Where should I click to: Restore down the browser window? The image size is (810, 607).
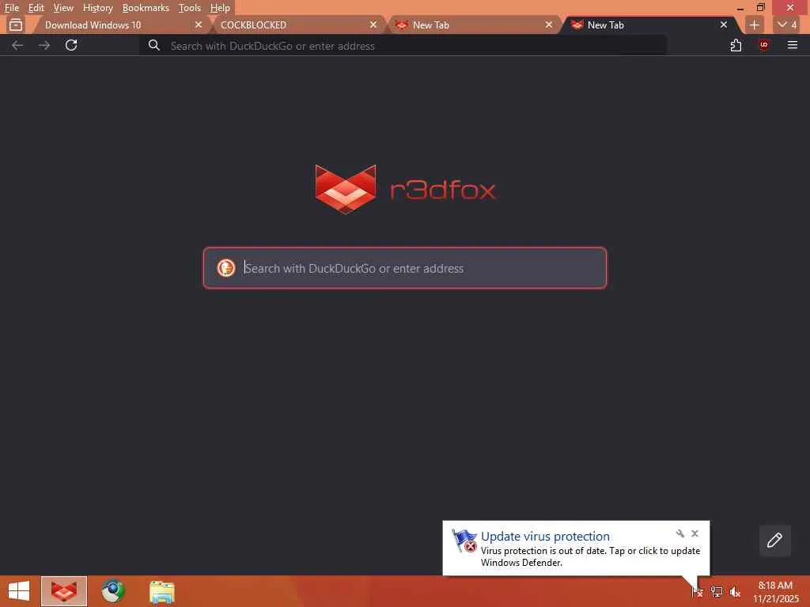pos(760,7)
